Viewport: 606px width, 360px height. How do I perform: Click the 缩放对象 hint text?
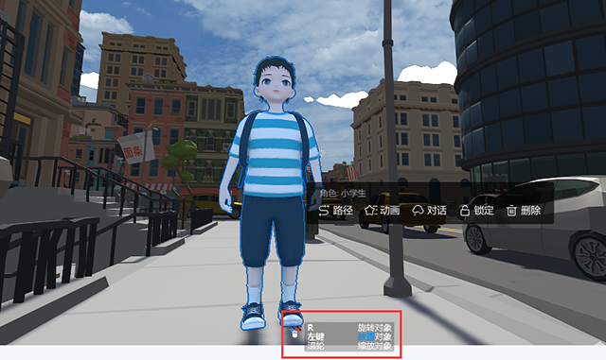point(375,346)
